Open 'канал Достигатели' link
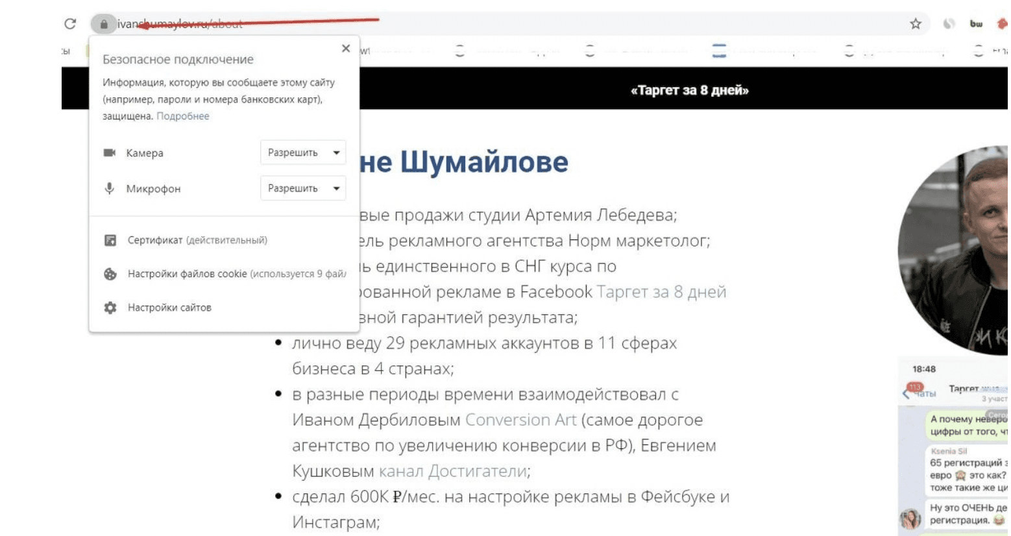This screenshot has width=1011, height=536. 454,471
